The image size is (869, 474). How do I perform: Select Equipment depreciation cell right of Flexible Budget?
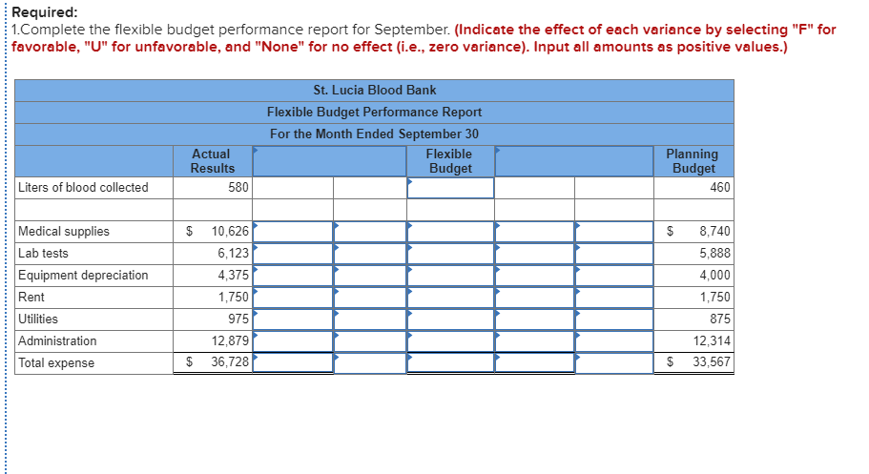point(534,276)
